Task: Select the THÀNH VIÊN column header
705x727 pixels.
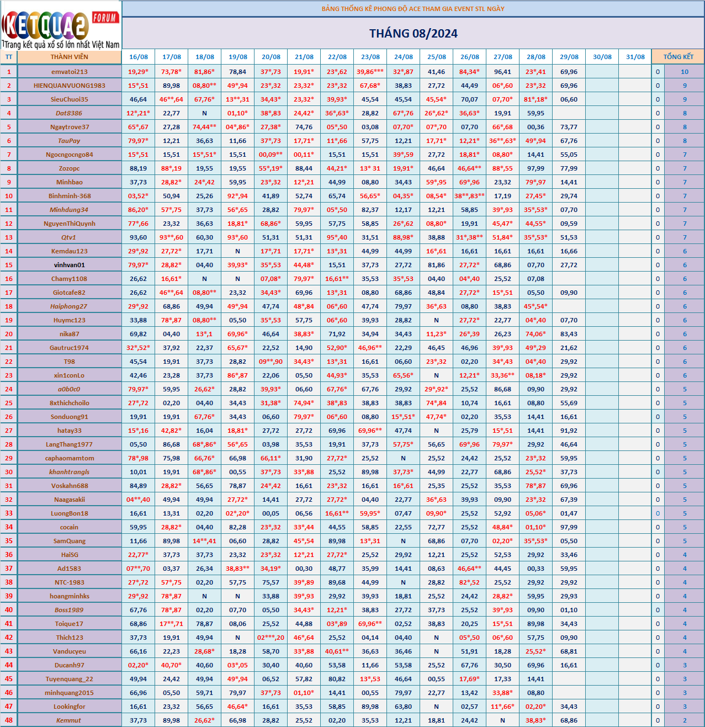Action: click(x=69, y=57)
